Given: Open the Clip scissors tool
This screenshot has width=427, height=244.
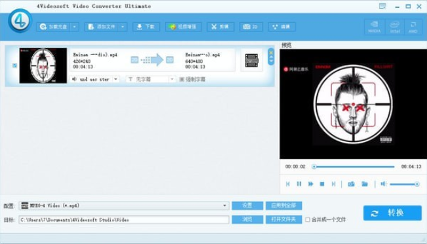Looking at the screenshot, I should click(x=220, y=27).
